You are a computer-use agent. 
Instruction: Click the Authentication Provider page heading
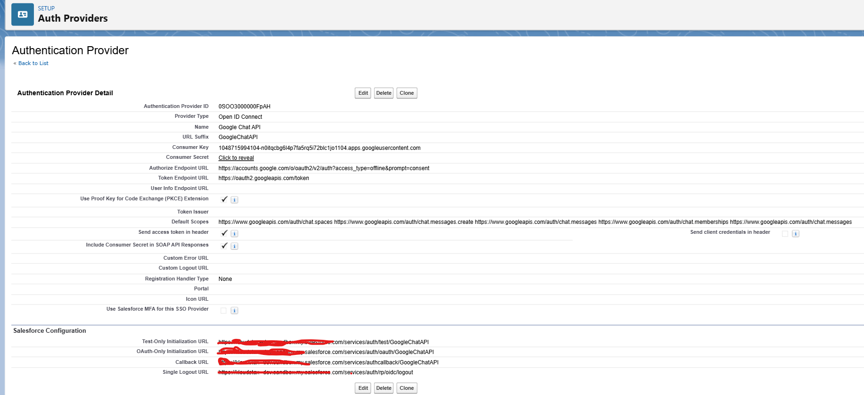pos(70,50)
